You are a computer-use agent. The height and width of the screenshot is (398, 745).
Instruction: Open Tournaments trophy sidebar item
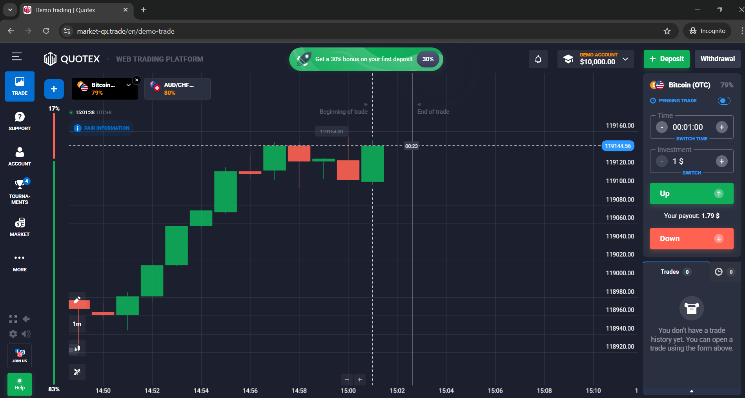click(x=20, y=191)
